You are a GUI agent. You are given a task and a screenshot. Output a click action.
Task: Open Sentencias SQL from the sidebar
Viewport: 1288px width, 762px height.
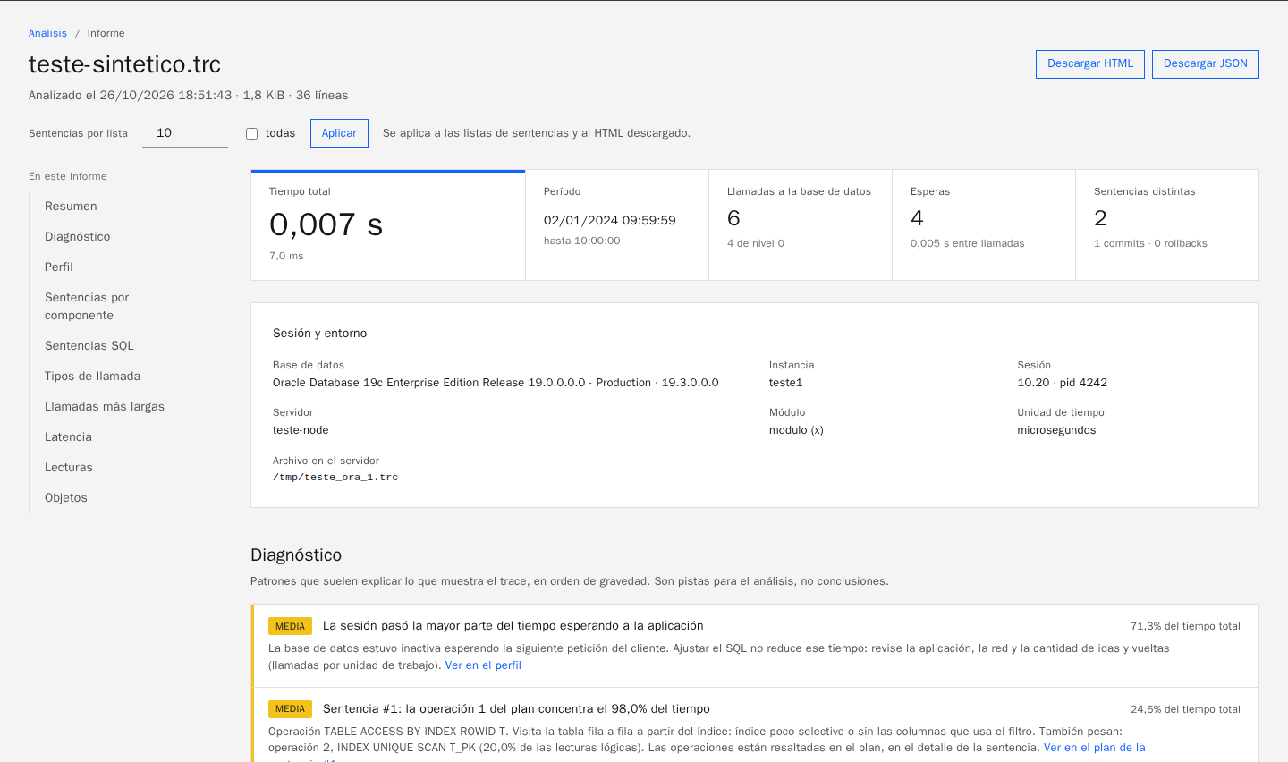(x=89, y=346)
